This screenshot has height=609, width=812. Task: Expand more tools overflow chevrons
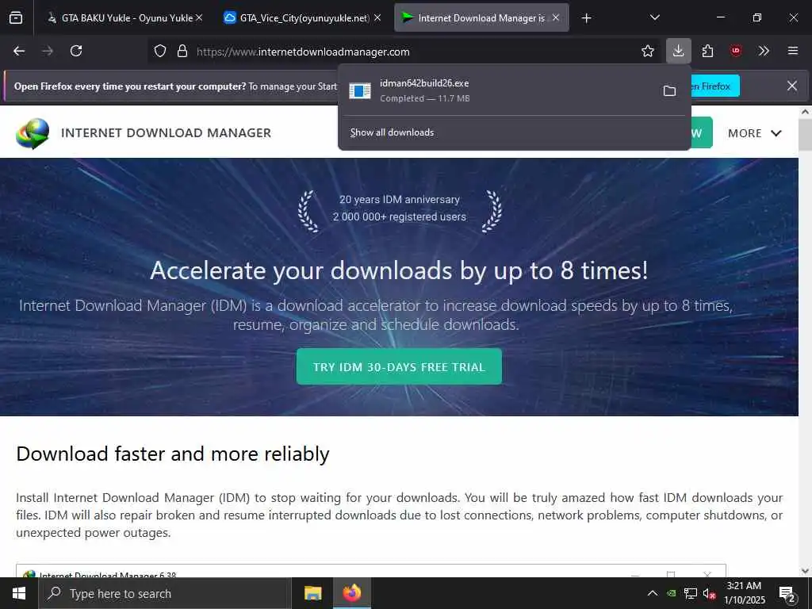click(x=764, y=52)
